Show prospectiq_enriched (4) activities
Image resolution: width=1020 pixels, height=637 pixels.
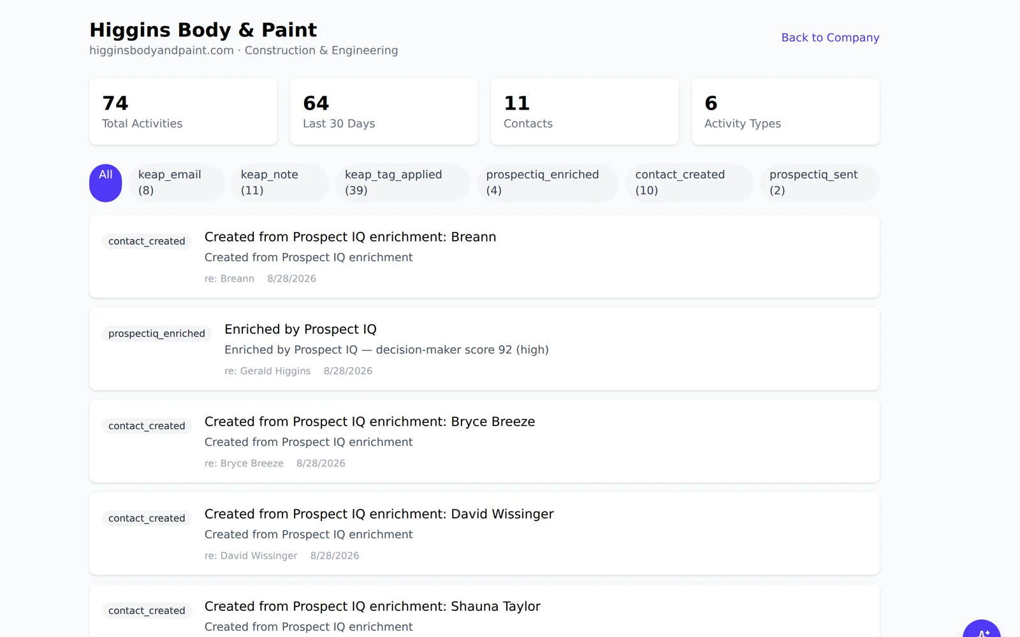[x=548, y=183]
